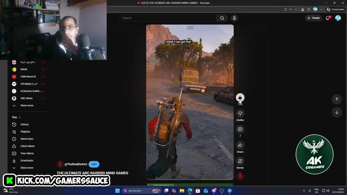The image size is (347, 195).
Task: Open File Explorer from the taskbar
Action: tap(182, 191)
